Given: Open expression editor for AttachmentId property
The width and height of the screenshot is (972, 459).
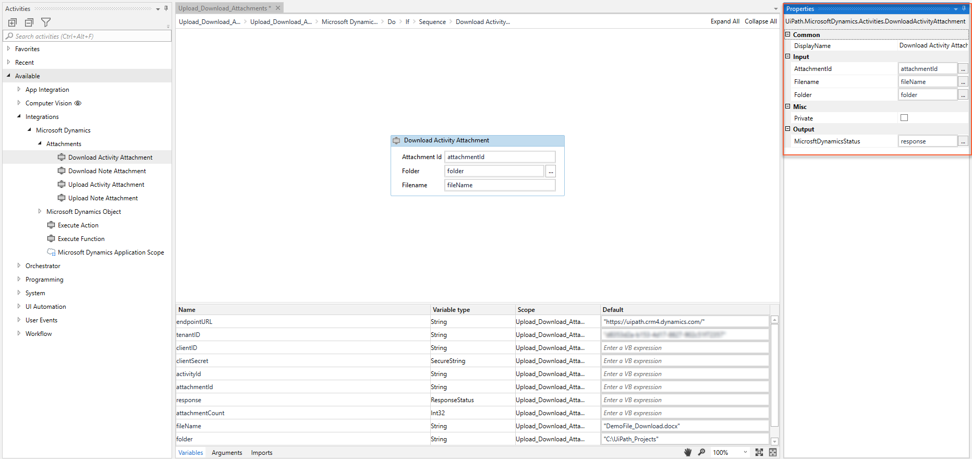Looking at the screenshot, I should pos(963,69).
